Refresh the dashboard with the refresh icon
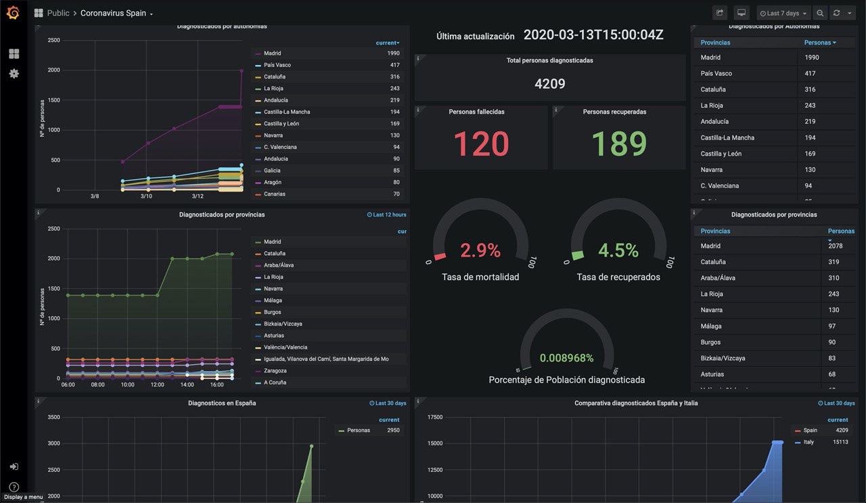Image resolution: width=866 pixels, height=503 pixels. pyautogui.click(x=837, y=13)
